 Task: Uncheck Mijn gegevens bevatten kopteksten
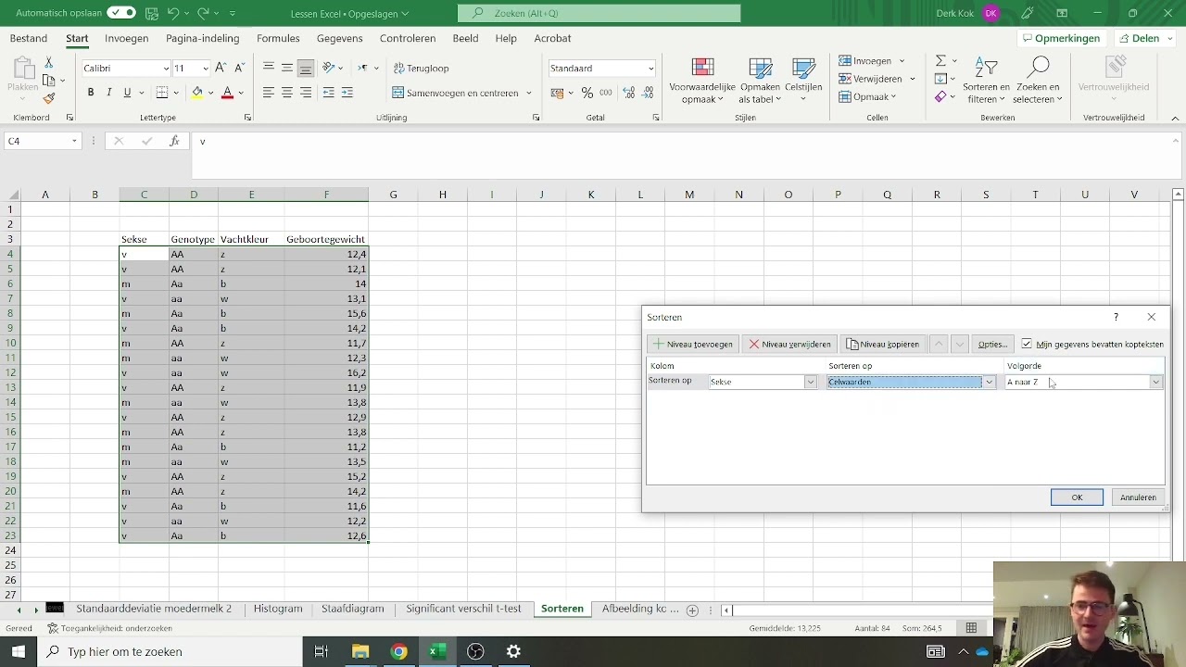(1027, 344)
